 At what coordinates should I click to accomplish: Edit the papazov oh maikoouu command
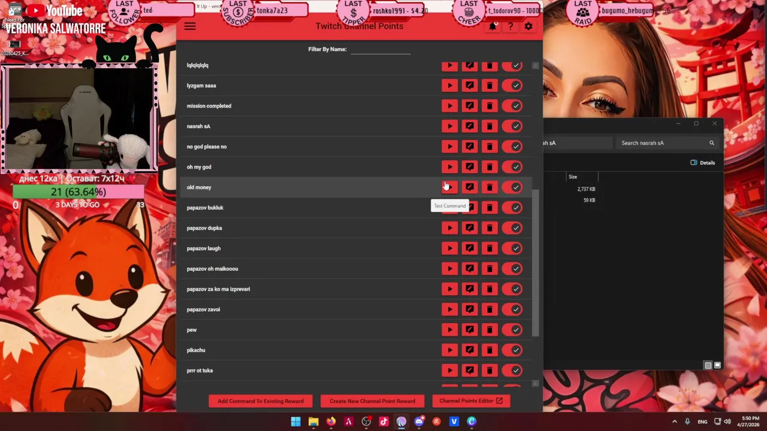[470, 269]
